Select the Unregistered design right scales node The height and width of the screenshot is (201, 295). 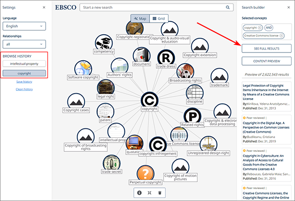[x=208, y=145]
